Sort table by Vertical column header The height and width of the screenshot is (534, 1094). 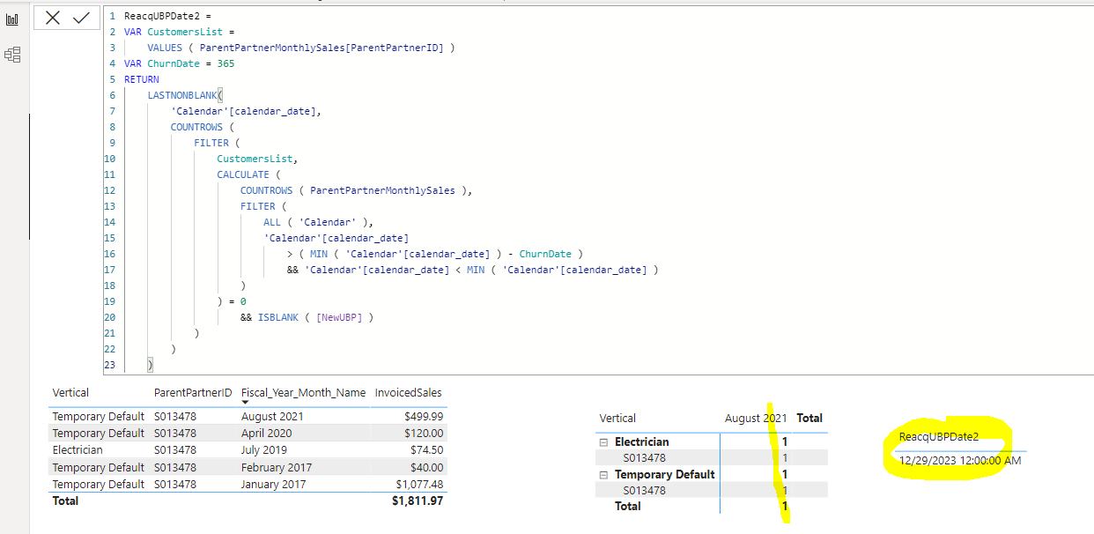coord(70,393)
